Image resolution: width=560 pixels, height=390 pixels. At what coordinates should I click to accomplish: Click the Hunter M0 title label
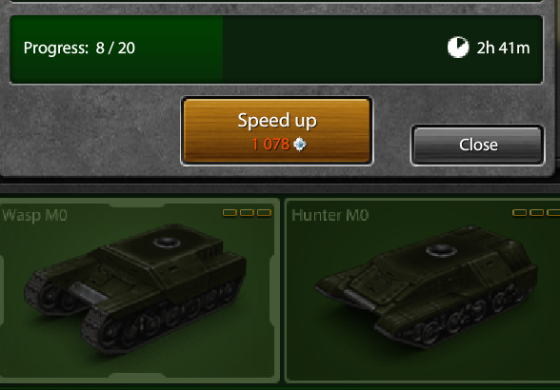click(x=330, y=215)
